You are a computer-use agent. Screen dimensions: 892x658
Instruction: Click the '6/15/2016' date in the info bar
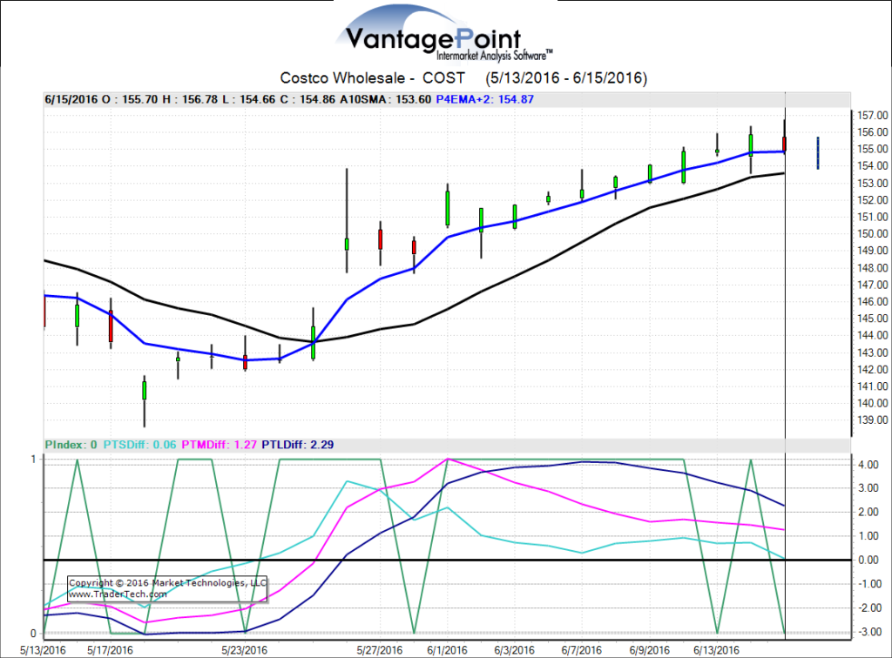[x=71, y=99]
